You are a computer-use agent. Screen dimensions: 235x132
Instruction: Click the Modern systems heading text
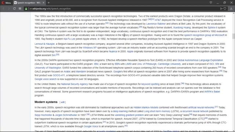tap(46, 102)
